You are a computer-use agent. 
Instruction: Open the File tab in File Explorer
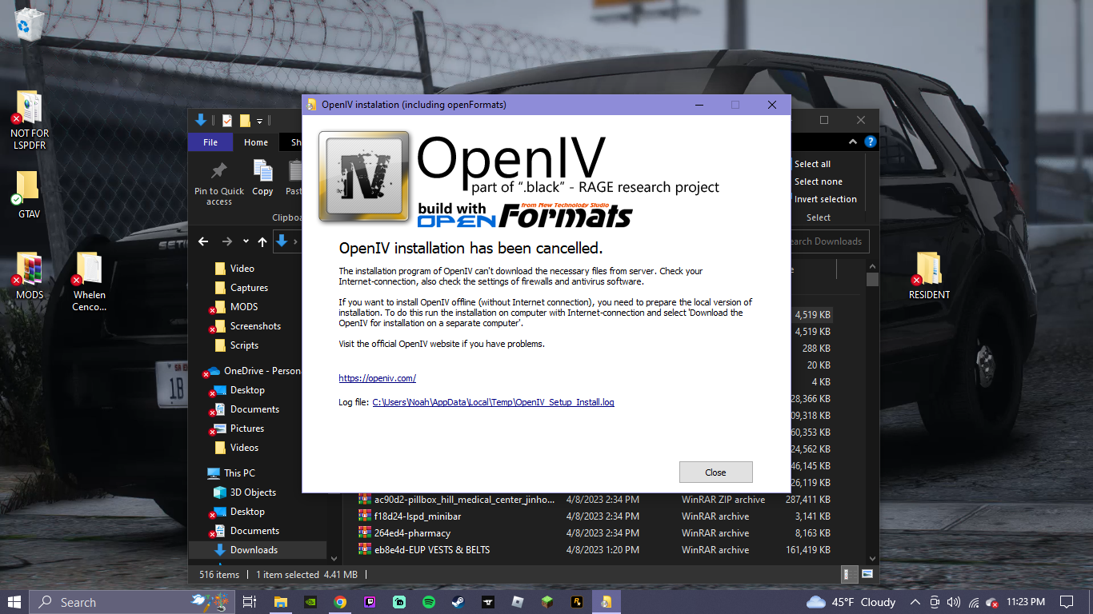tap(210, 142)
